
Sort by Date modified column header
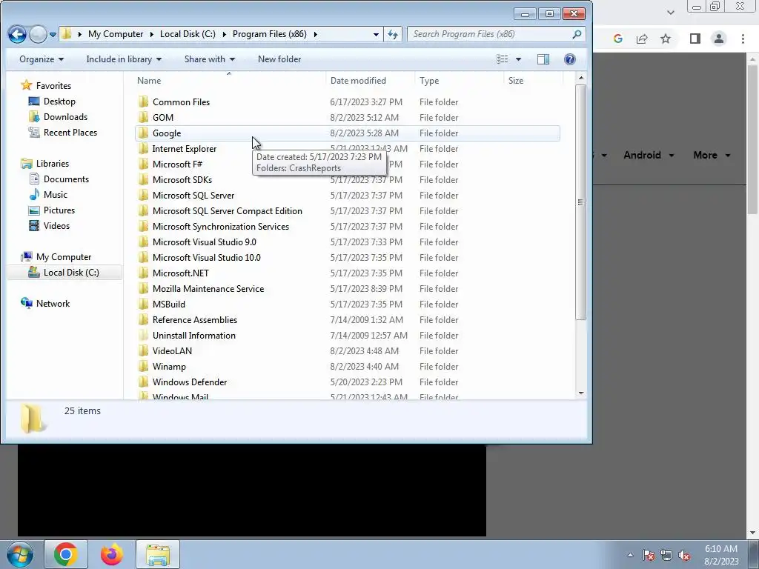pos(358,81)
